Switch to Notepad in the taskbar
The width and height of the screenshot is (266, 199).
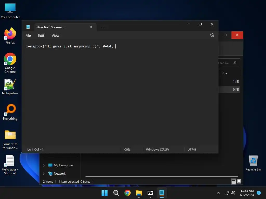pos(162,193)
